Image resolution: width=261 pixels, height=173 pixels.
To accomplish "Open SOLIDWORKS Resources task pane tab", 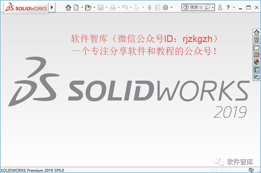I will [256, 33].
